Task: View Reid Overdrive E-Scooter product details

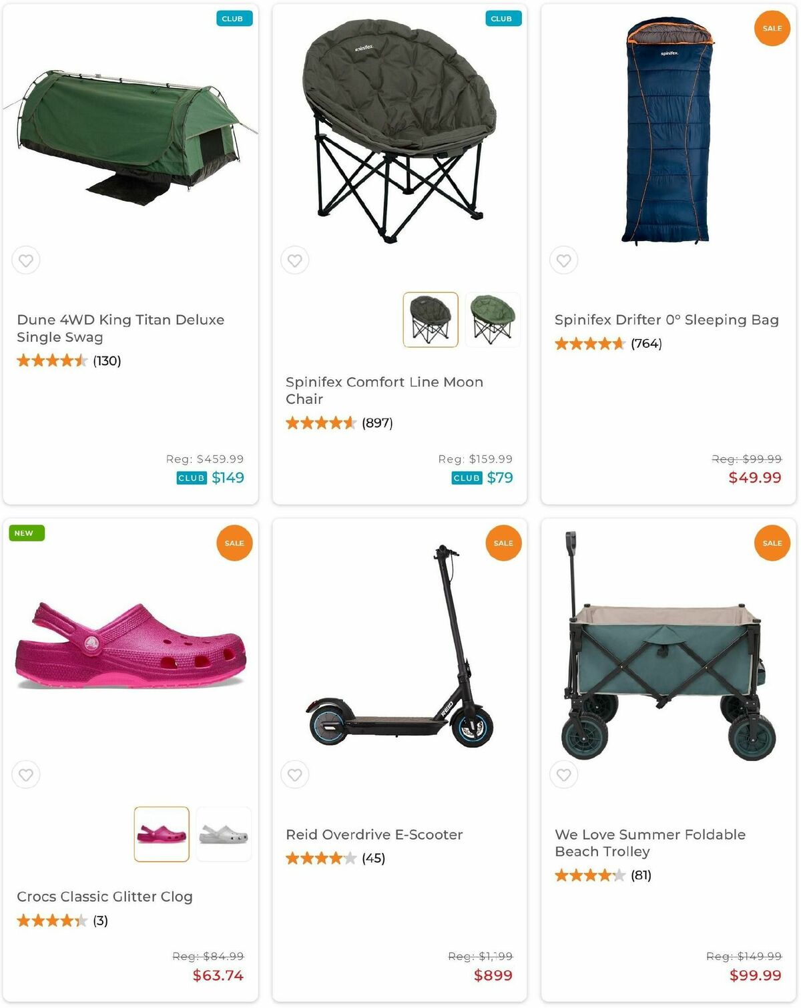Action: (x=374, y=834)
